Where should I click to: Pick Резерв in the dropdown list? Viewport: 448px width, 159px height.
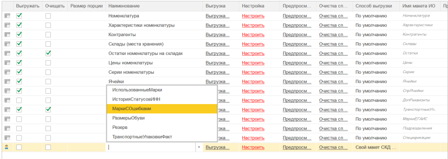pos(162,128)
